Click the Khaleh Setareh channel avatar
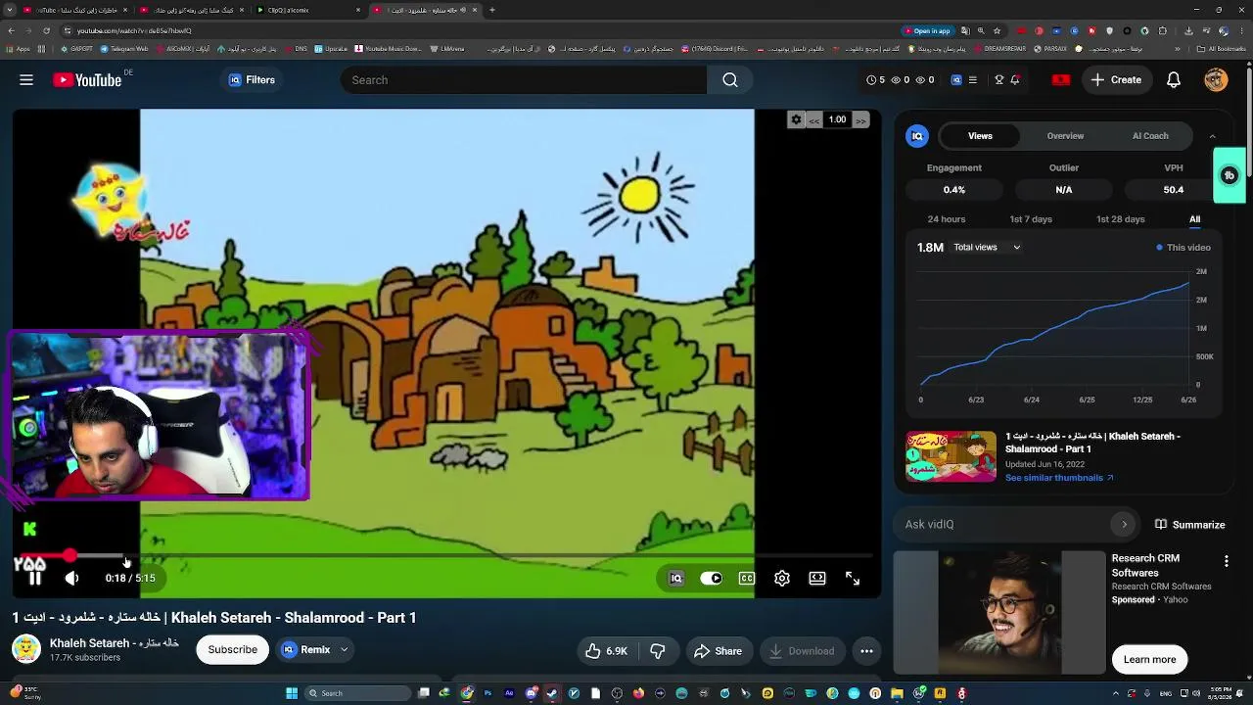 [26, 649]
